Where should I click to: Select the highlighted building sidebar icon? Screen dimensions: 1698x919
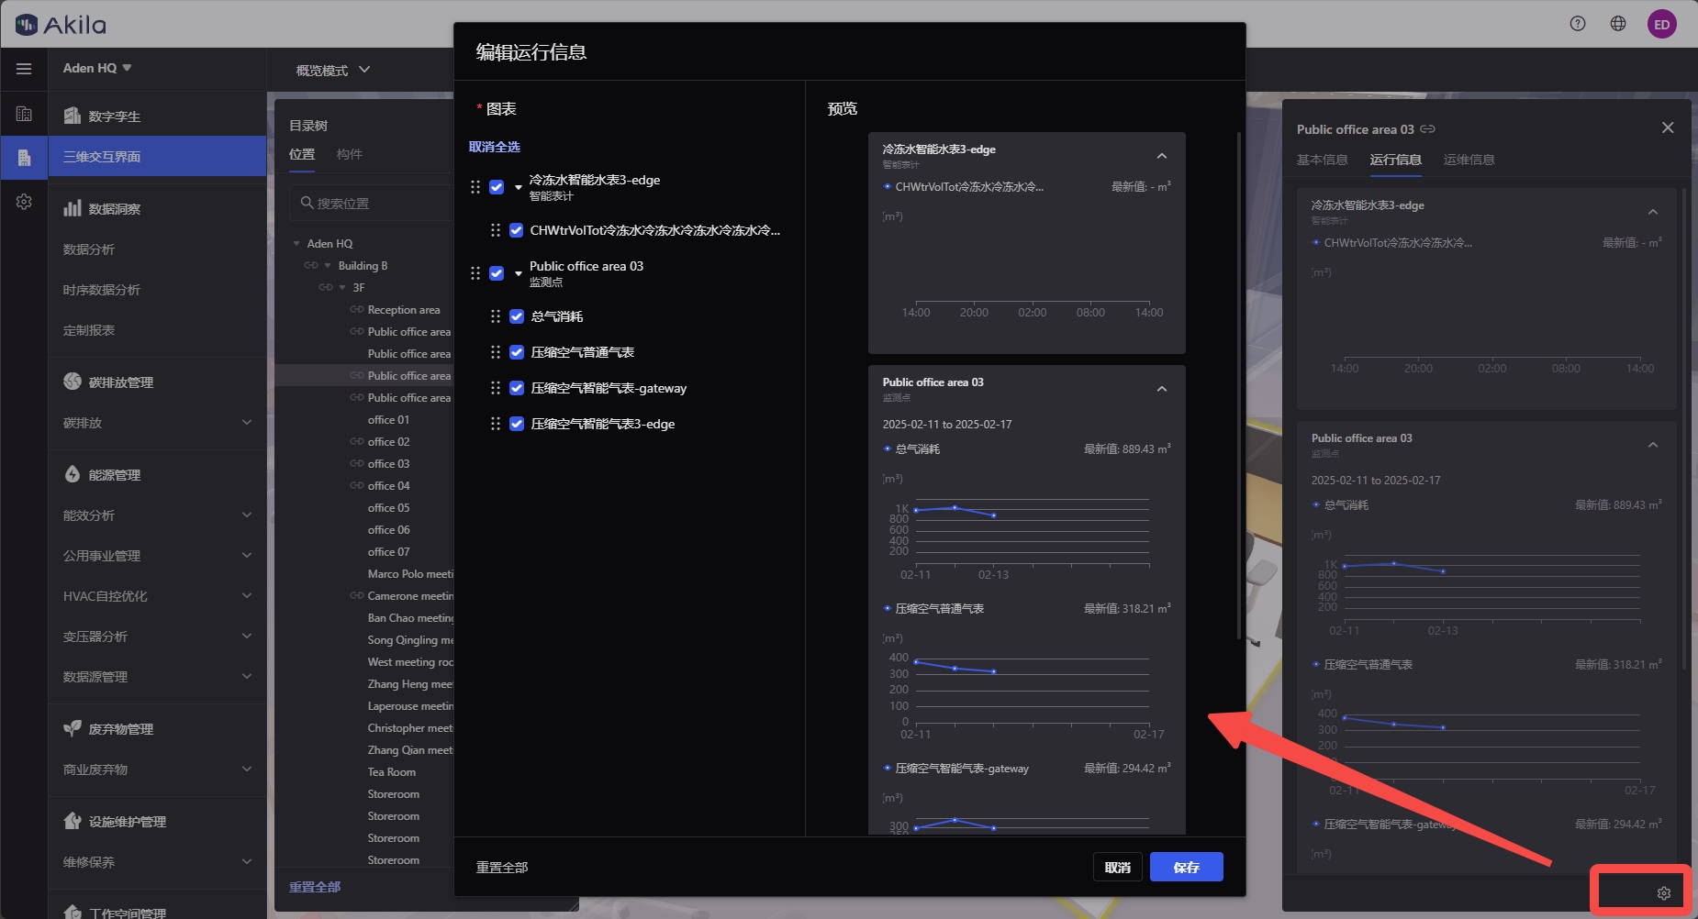(24, 157)
